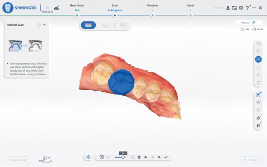The width and height of the screenshot is (267, 167).
Task: Toggle the HD refined scan mode button
Action: click(x=258, y=59)
